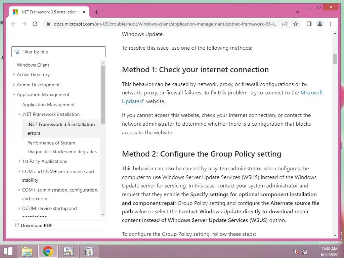This screenshot has height=258, width=344.
Task: Collapse the Application Management chevron
Action: click(x=14, y=94)
